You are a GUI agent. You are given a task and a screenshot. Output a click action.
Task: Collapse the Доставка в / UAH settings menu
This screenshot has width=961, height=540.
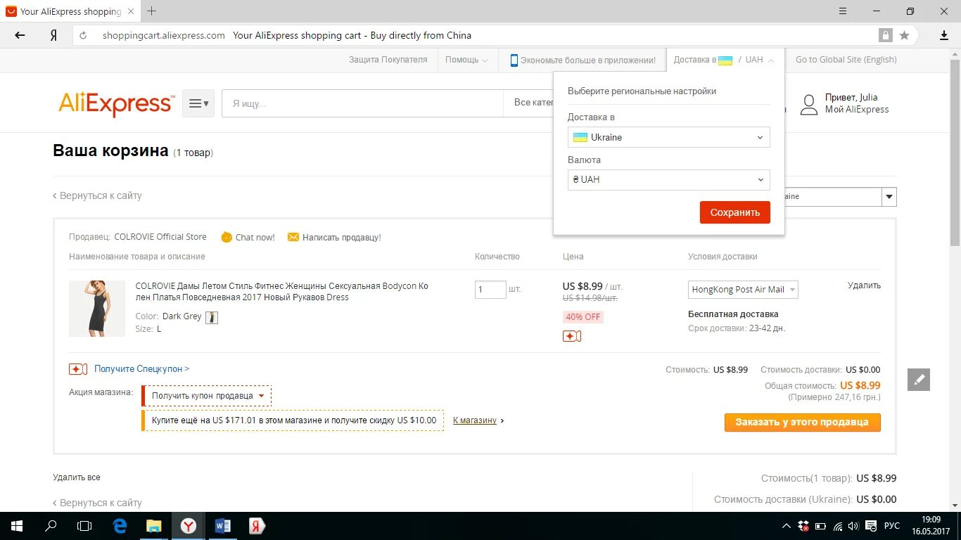tap(724, 60)
